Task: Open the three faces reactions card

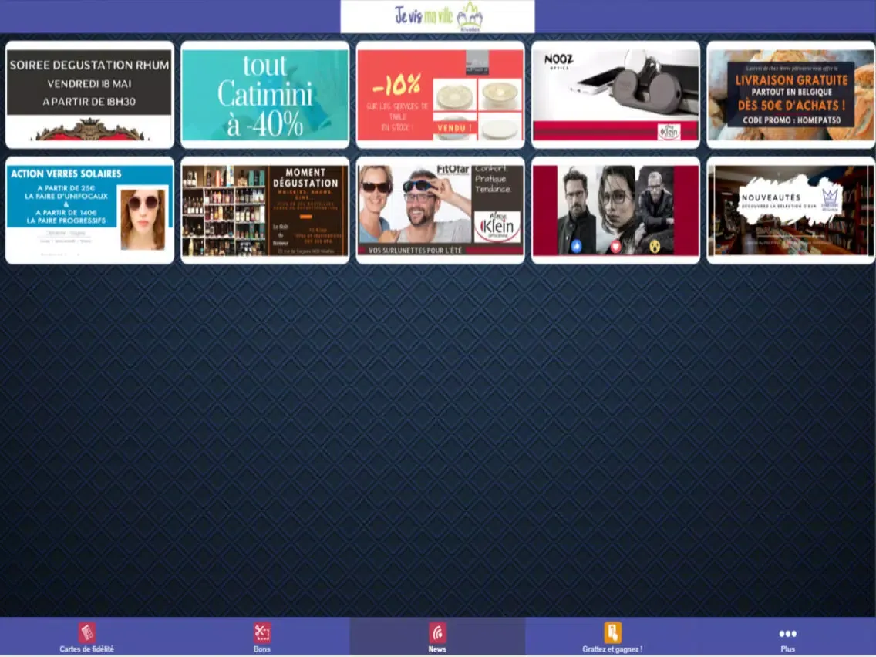Action: click(615, 210)
